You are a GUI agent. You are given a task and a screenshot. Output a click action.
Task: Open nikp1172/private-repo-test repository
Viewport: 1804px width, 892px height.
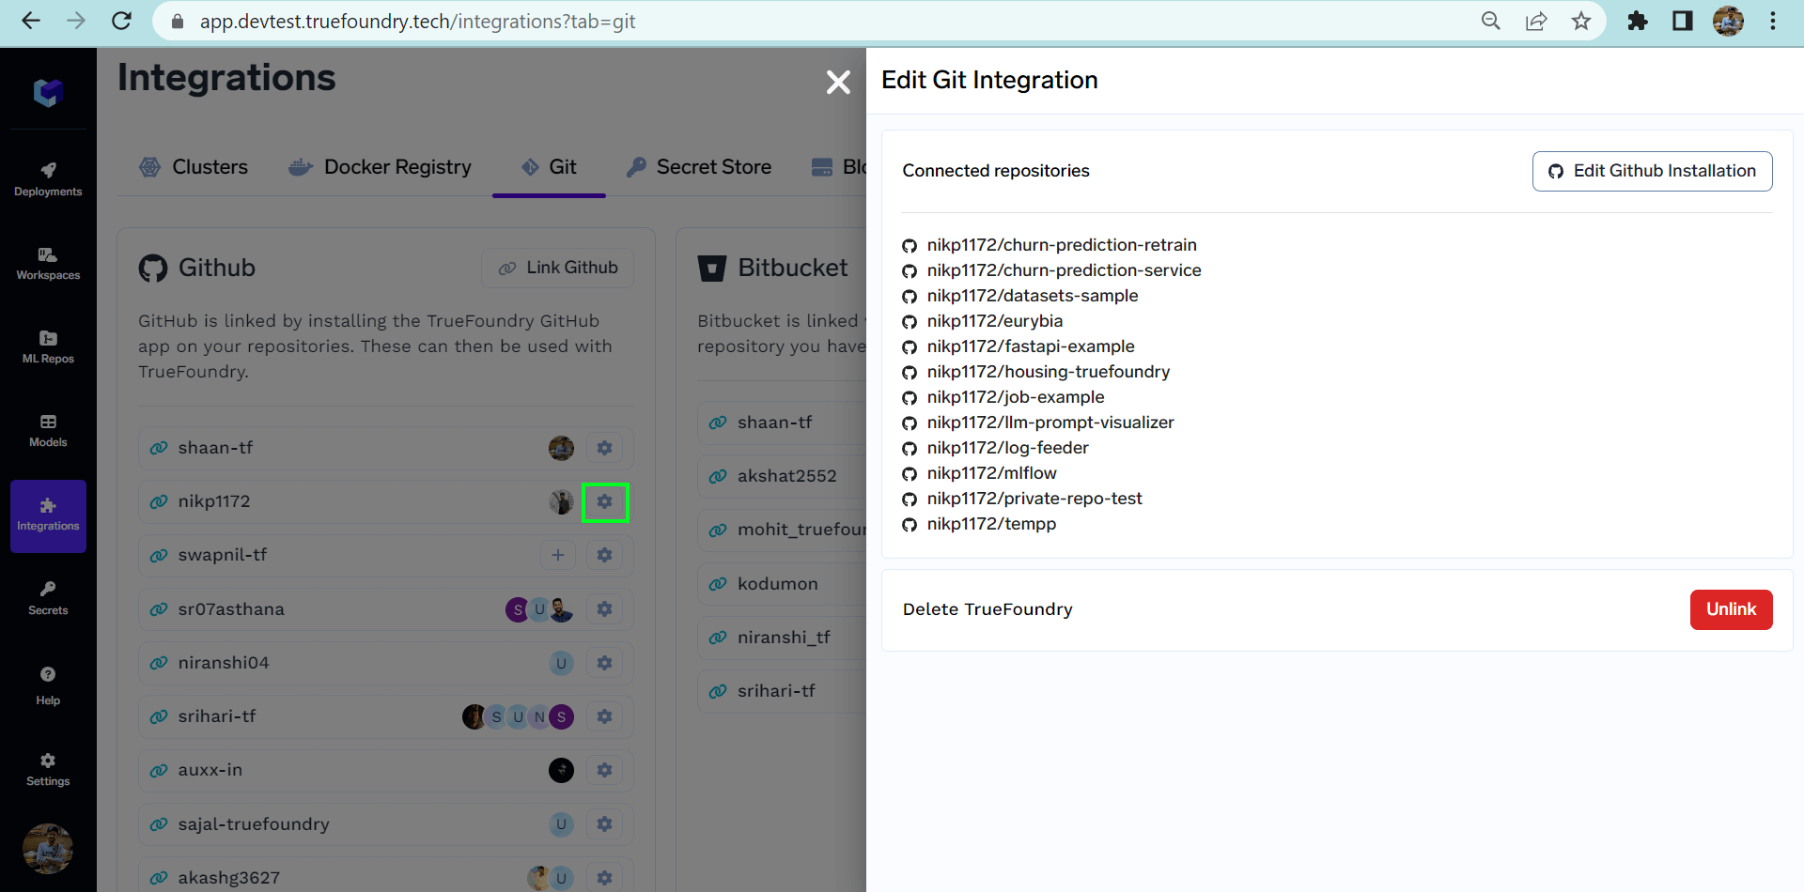(x=1034, y=499)
